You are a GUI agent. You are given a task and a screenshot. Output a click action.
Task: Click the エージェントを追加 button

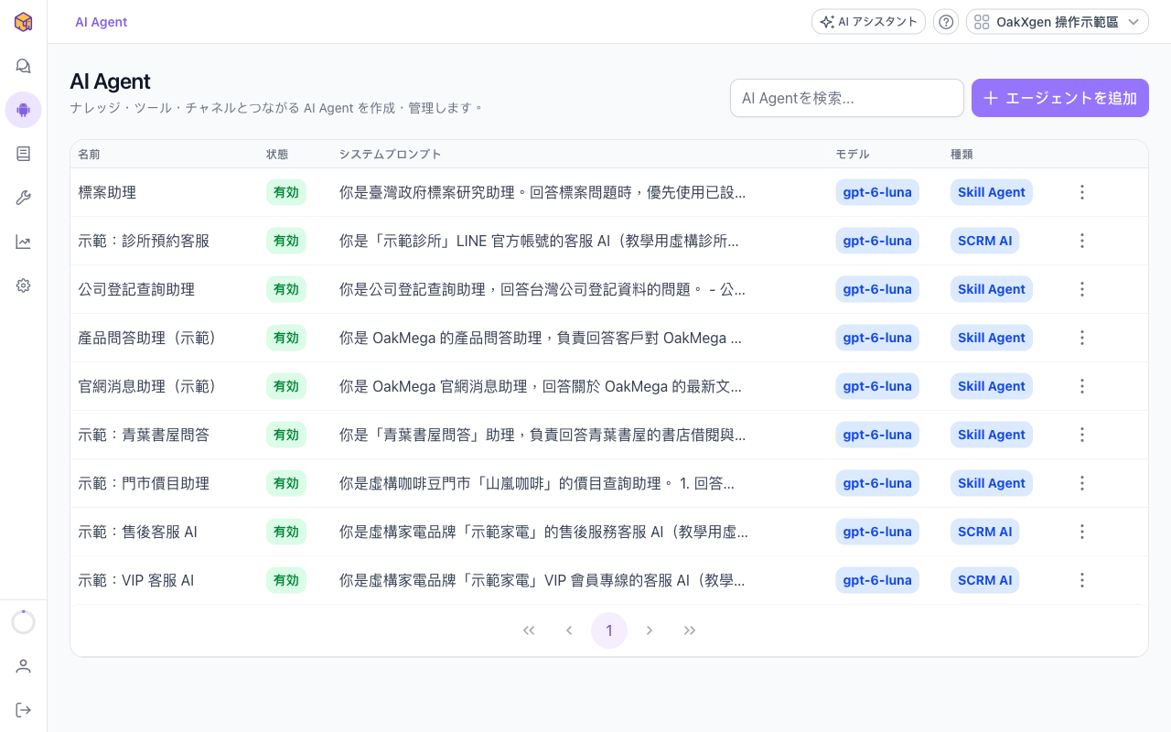[1060, 98]
